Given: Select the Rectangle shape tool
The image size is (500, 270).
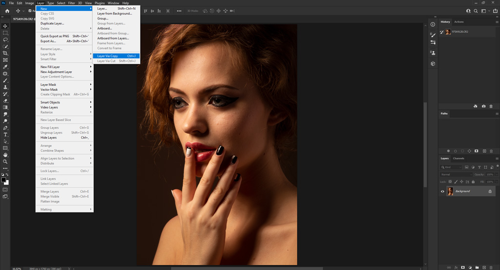Looking at the screenshot, I should pyautogui.click(x=5, y=148).
